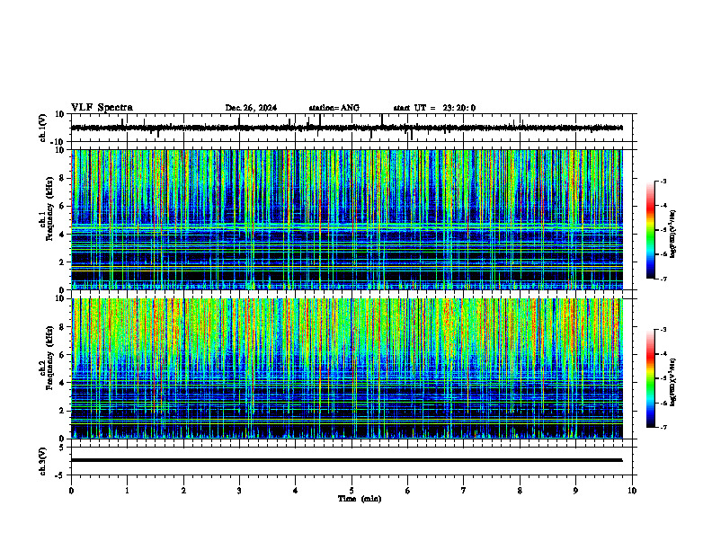Click the ch.2 color scale bar

(650, 378)
